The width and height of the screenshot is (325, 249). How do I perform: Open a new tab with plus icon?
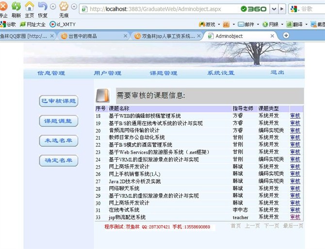point(286,35)
